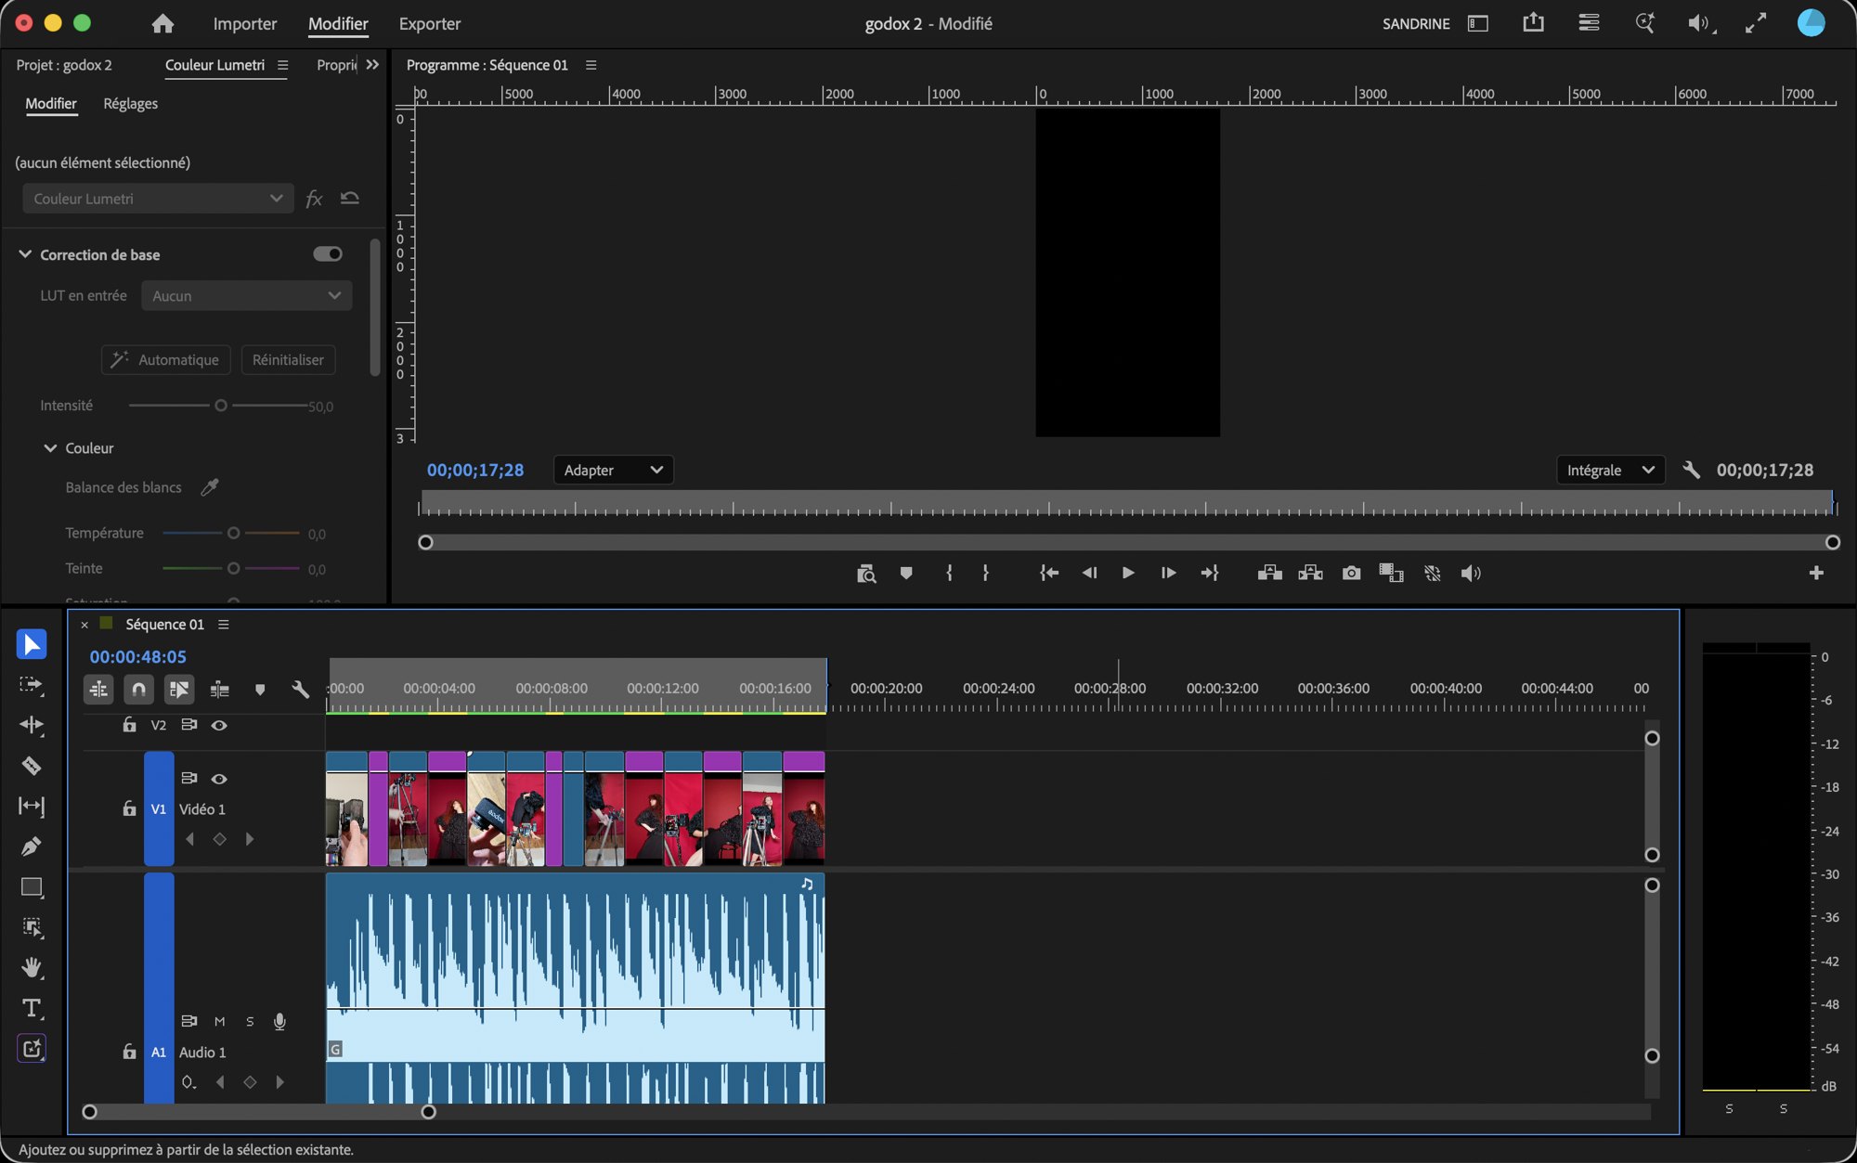Screen dimensions: 1857x1163
Task: Open the Projet : godox 2 panel tab
Action: click(x=64, y=65)
